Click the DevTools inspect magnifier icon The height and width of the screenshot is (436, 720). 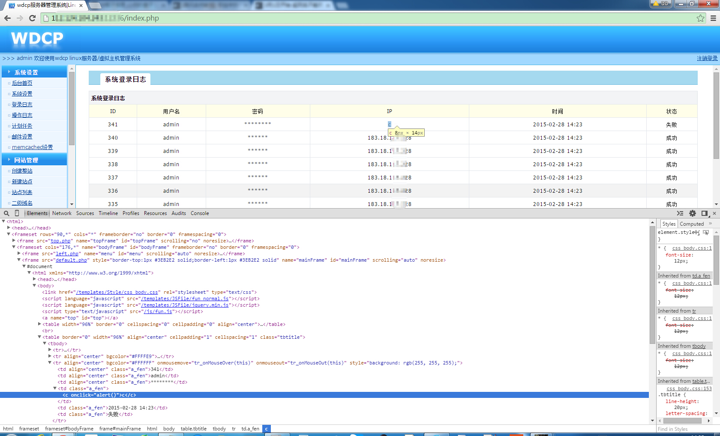(6, 213)
